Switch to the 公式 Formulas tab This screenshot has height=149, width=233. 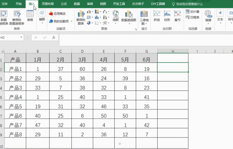pos(64,4)
